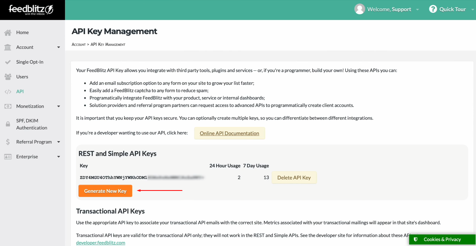Click the Home house icon

pos(8,32)
